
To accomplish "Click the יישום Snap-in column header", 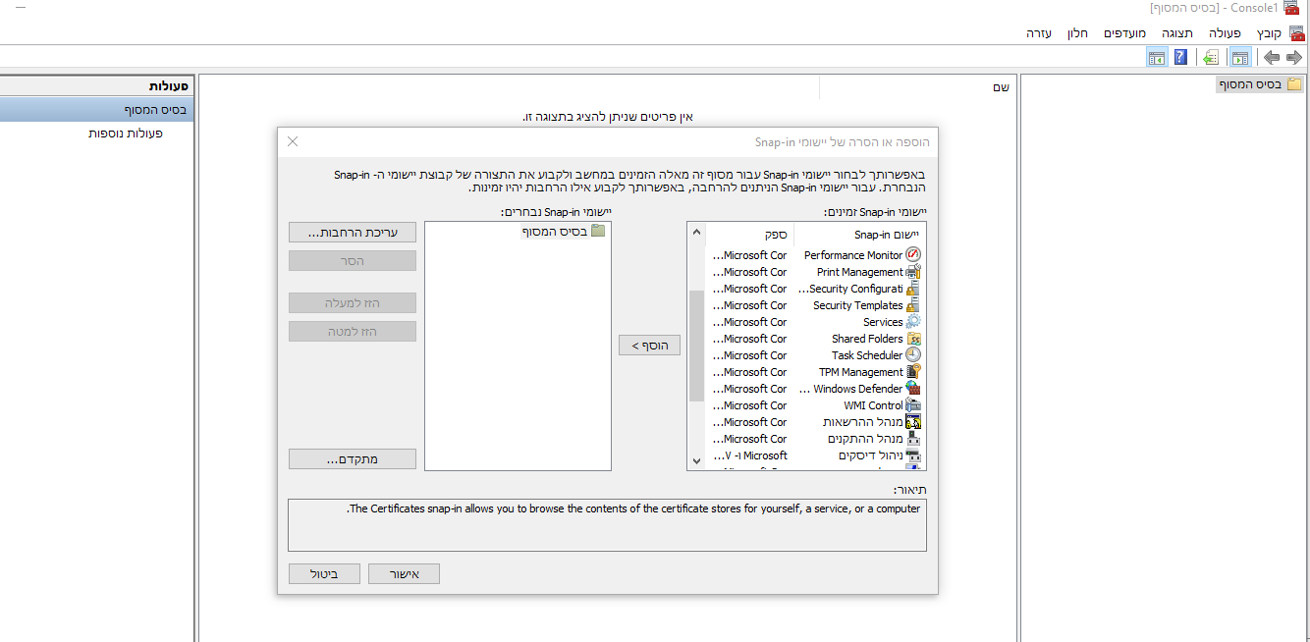I will pyautogui.click(x=860, y=235).
